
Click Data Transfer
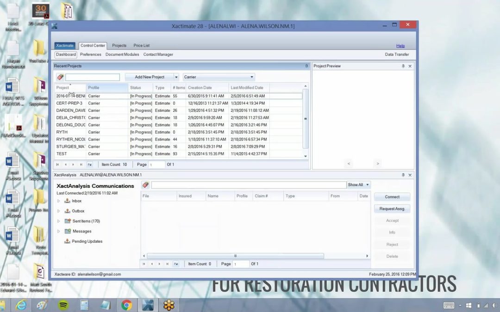397,55
